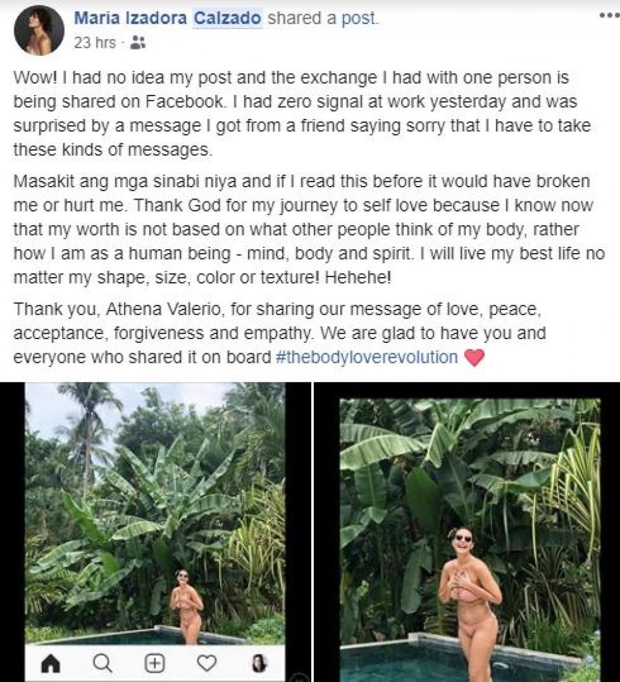The height and width of the screenshot is (682, 620).
Task: Click the pink heart emoji
Action: 474,358
